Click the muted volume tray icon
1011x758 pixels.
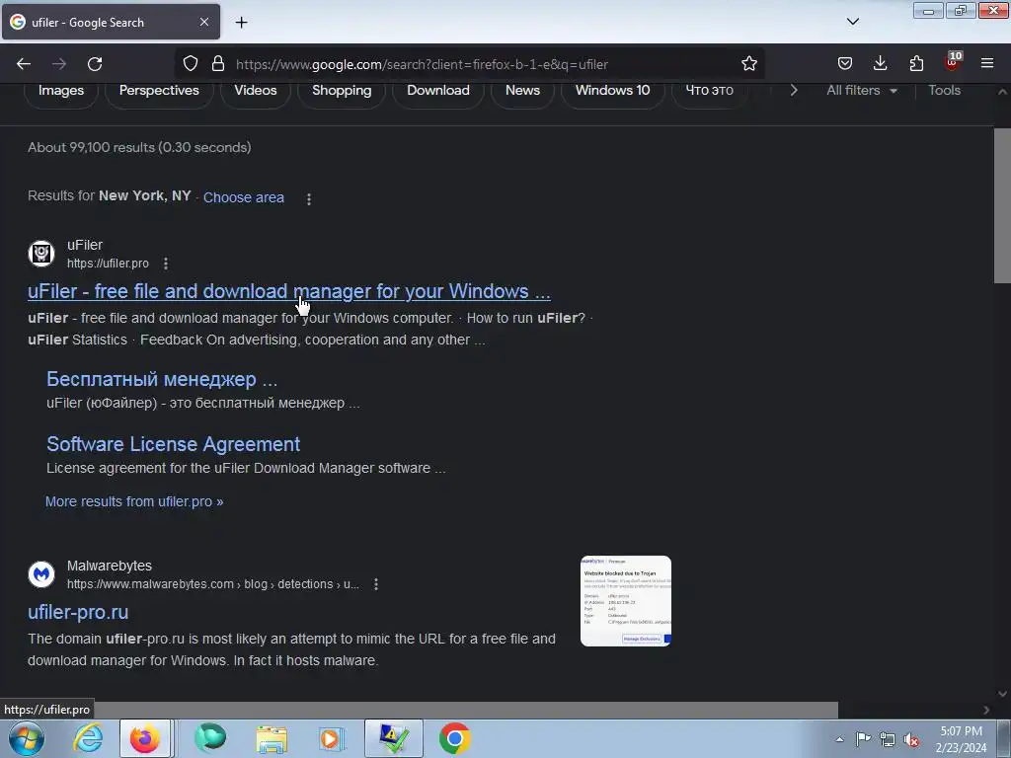pos(911,739)
